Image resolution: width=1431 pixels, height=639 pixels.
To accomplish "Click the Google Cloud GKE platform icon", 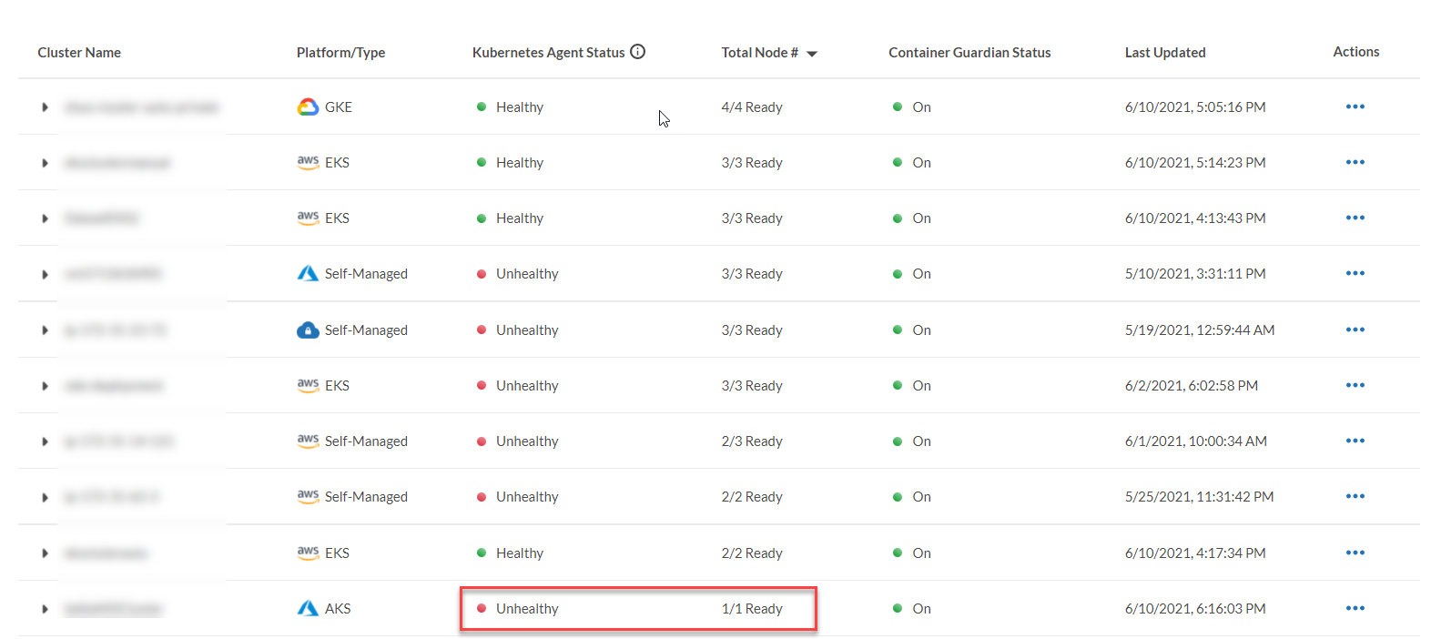I will pyautogui.click(x=308, y=106).
